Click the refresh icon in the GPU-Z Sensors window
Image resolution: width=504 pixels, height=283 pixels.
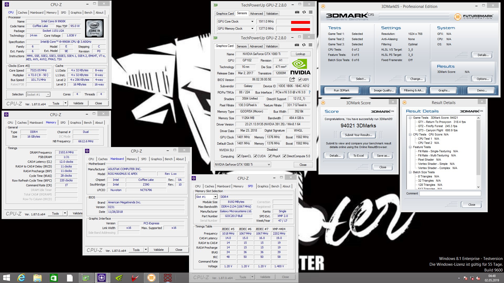[304, 12]
